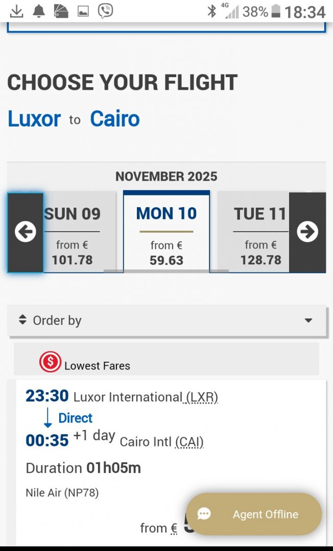This screenshot has width=333, height=551.
Task: Tap the Bluetooth status icon
Action: [211, 11]
